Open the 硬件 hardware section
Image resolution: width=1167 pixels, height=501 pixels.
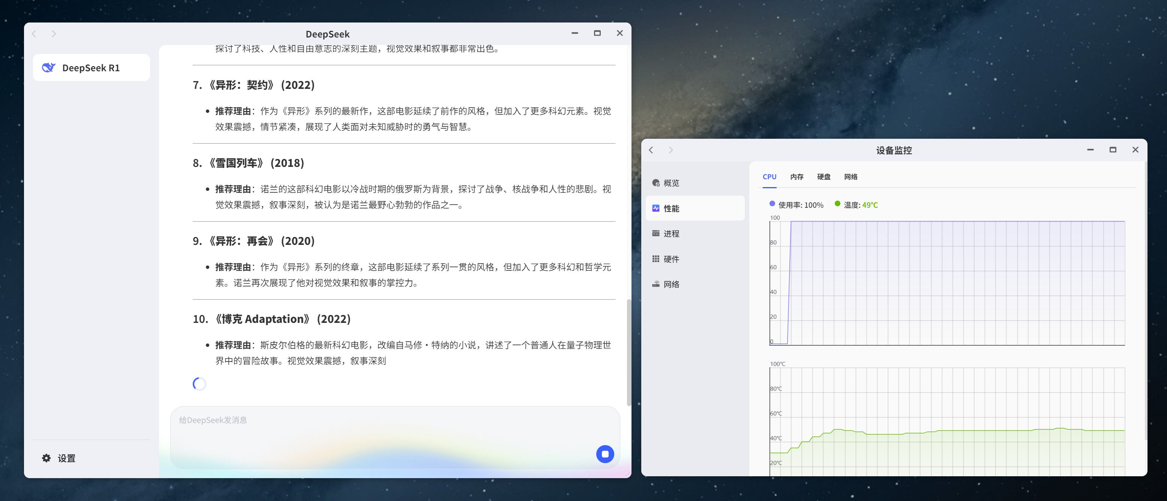[x=670, y=259]
